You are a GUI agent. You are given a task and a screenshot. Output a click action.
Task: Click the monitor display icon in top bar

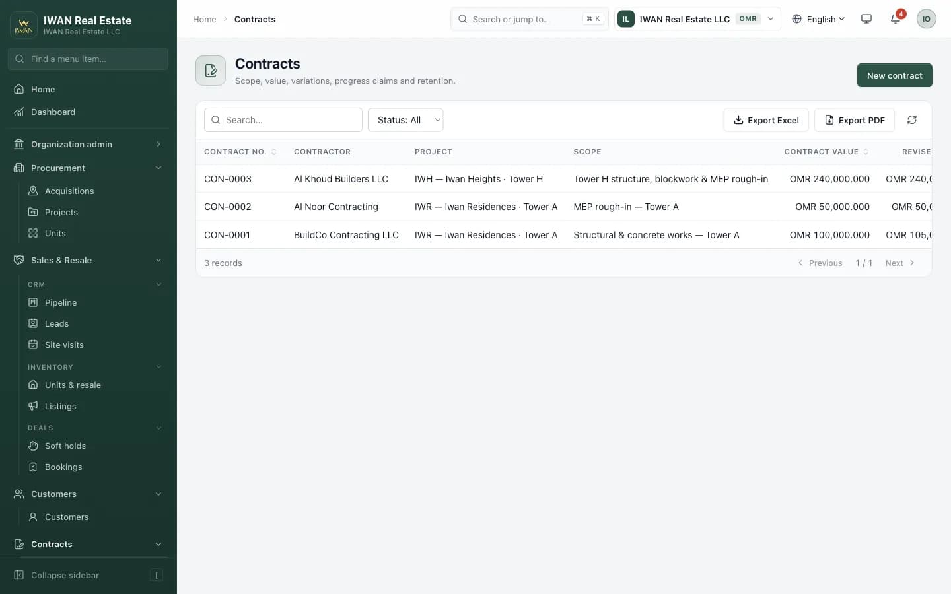click(866, 18)
